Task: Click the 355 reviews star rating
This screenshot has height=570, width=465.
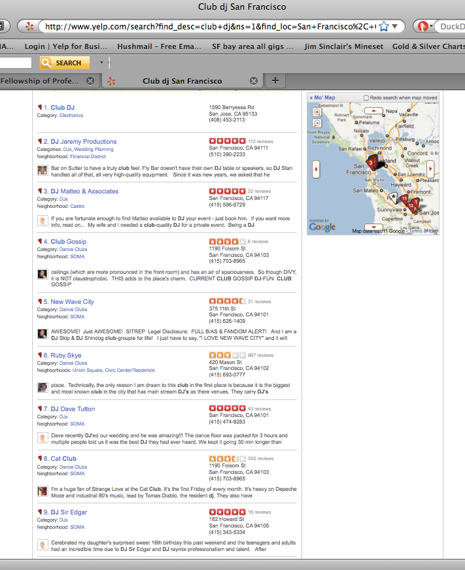Action: tap(228, 458)
